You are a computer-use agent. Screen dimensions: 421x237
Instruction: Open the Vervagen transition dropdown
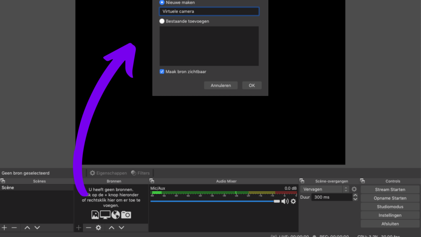pos(325,189)
